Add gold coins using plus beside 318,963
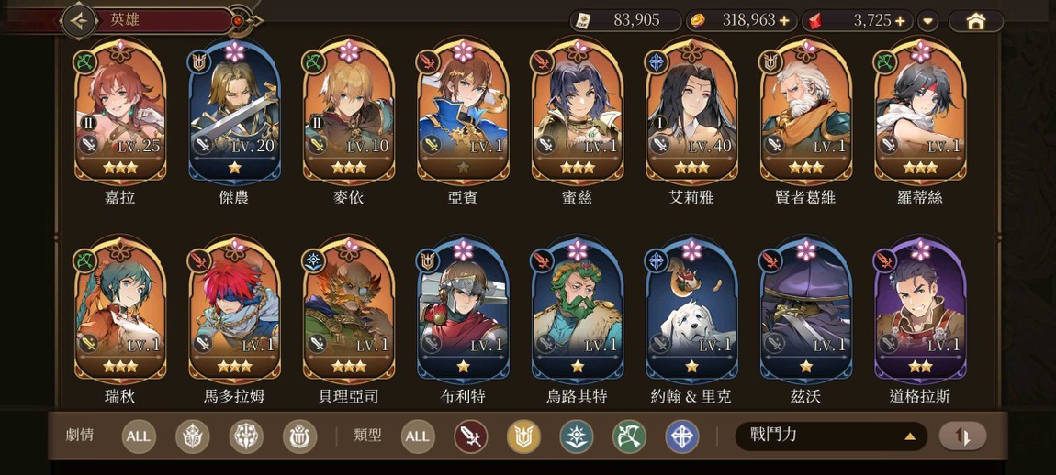 pos(784,21)
